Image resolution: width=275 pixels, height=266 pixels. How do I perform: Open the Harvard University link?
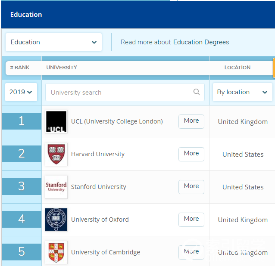click(98, 154)
